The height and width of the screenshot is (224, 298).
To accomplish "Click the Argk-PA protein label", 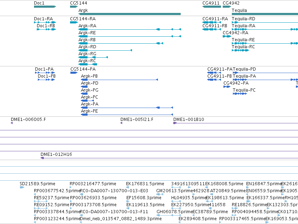I will pos(90,104).
